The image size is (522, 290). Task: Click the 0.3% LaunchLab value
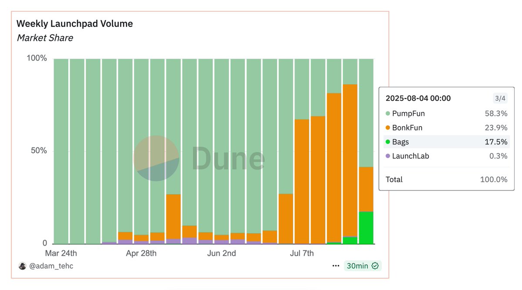coord(499,156)
